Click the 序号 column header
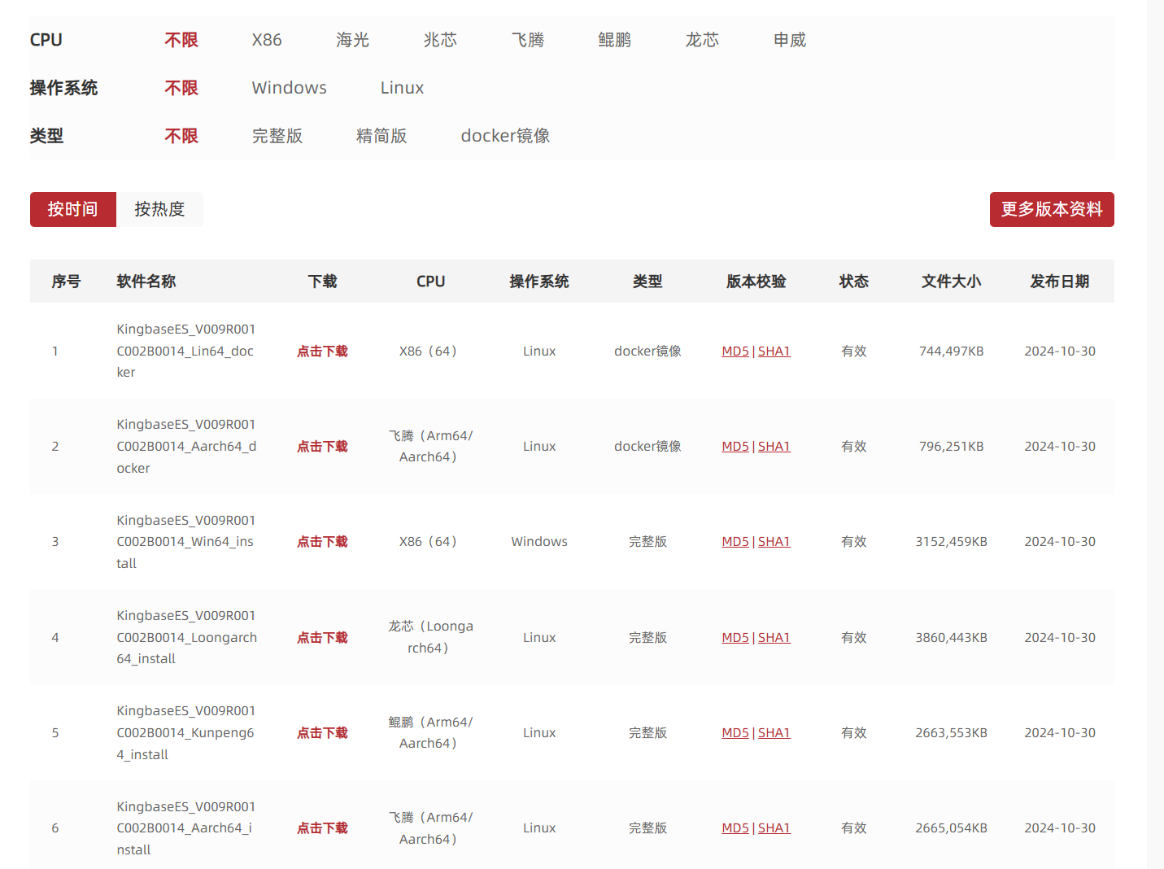1164x869 pixels. 66,282
